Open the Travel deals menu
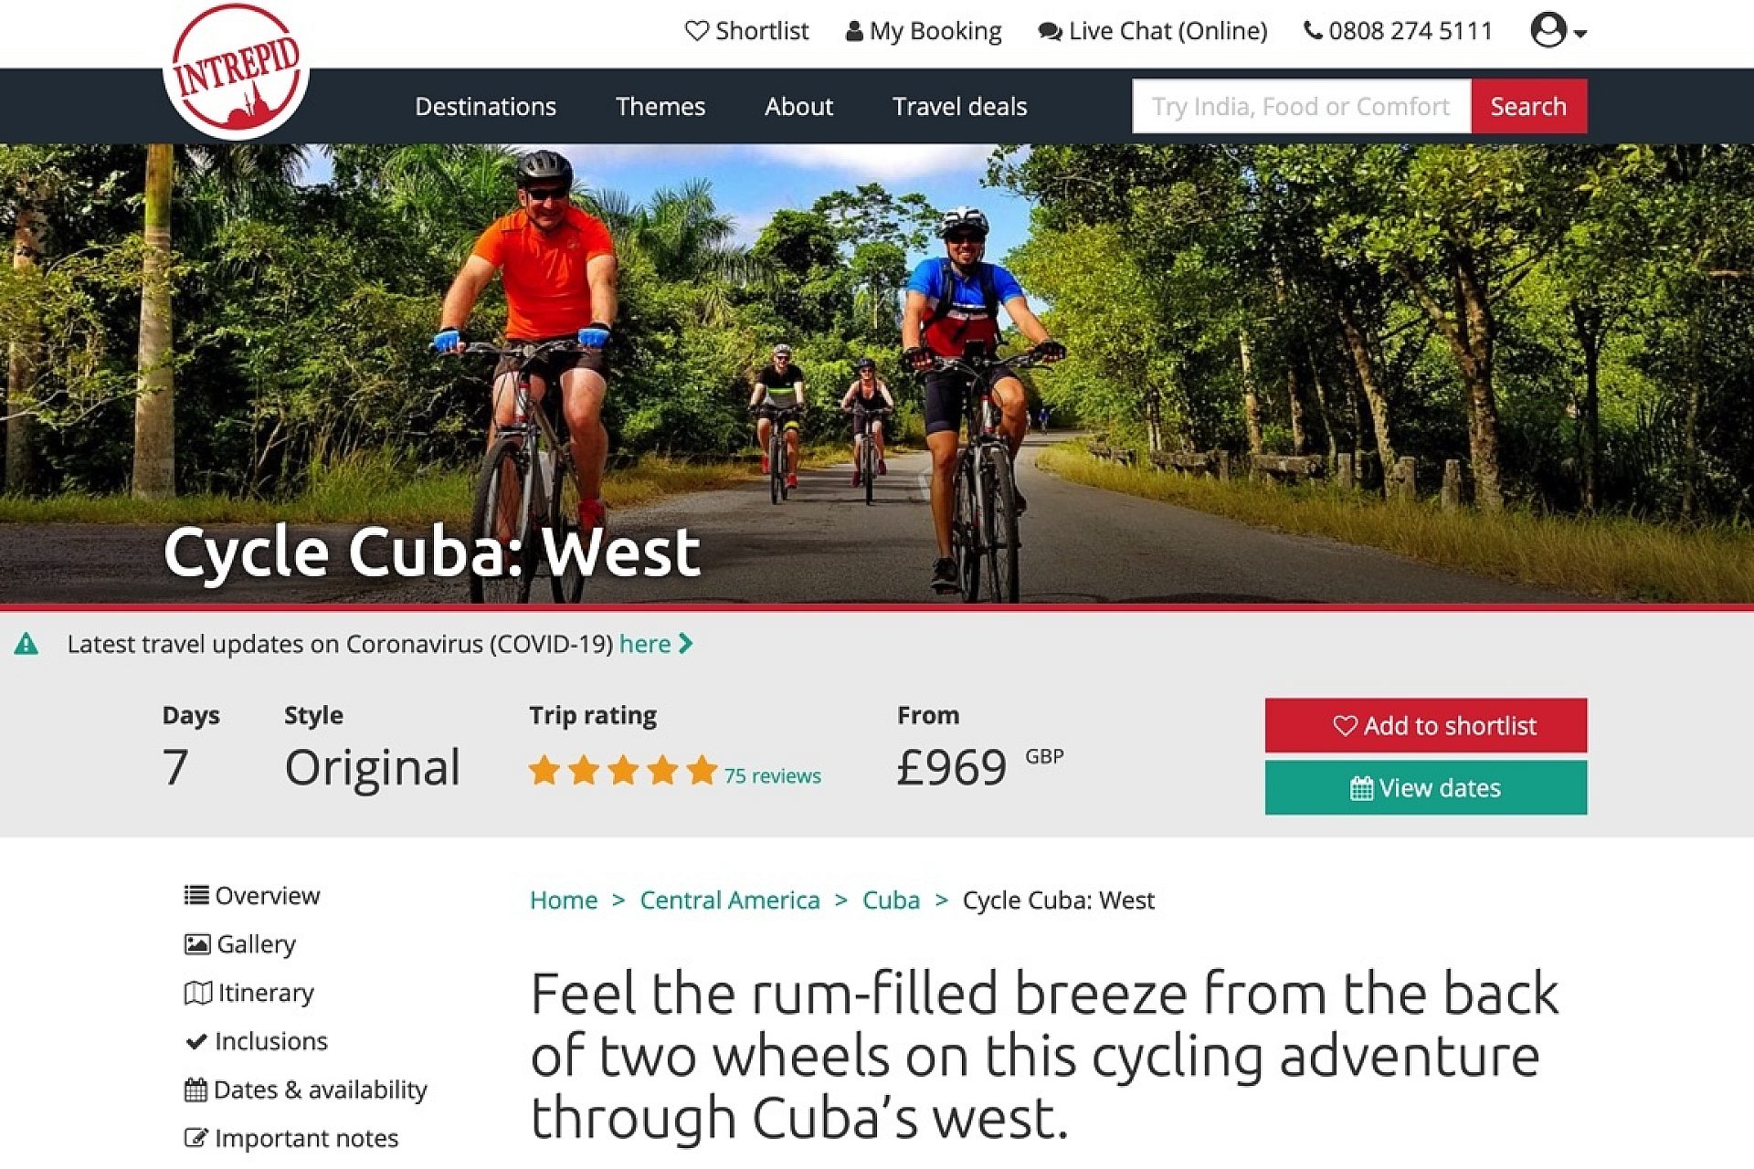This screenshot has width=1754, height=1169. click(959, 107)
